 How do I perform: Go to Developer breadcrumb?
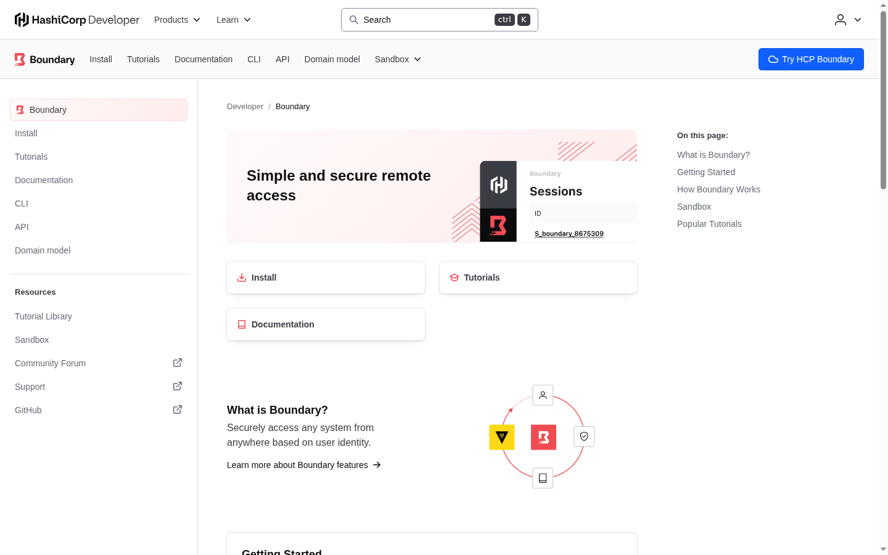coord(245,107)
